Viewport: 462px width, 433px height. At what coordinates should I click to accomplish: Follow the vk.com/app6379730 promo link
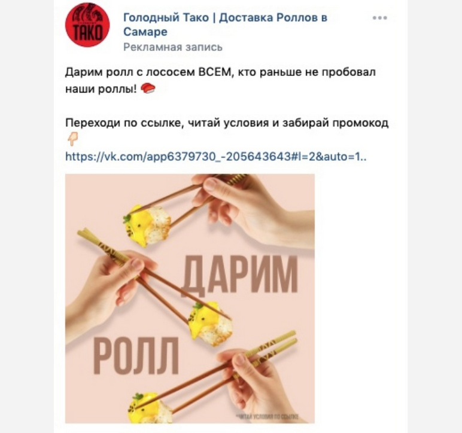[215, 156]
